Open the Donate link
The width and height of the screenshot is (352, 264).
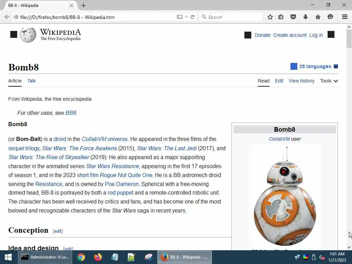(262, 35)
